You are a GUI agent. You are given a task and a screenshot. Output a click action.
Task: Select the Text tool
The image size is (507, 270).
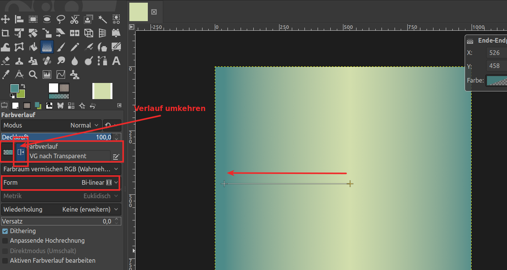tap(116, 61)
